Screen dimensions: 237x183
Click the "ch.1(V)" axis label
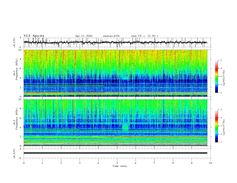tap(14, 42)
